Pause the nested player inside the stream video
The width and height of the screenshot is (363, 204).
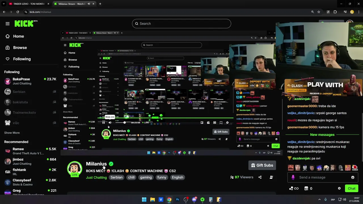104,122
